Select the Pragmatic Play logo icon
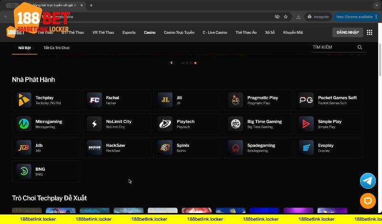The height and width of the screenshot is (224, 382). [x=235, y=100]
